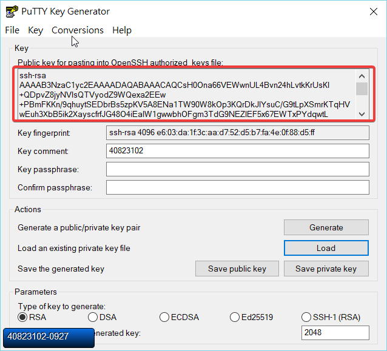Screen dimensions: 387x351
Task: Open the Conversions menu
Action: tap(78, 30)
